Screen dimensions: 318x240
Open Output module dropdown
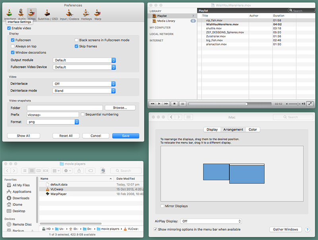[84, 60]
